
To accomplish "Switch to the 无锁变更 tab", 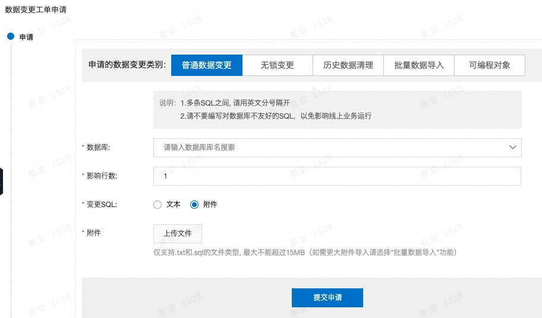I will click(x=278, y=65).
